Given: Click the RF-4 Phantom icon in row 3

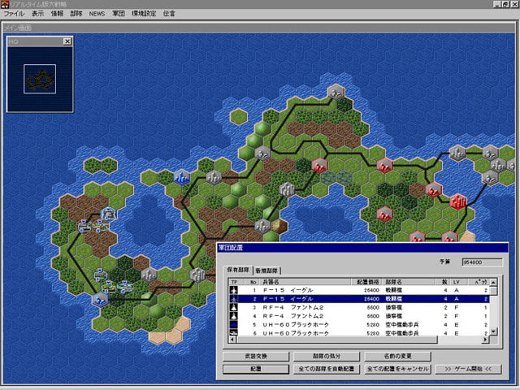Looking at the screenshot, I should coord(235,309).
